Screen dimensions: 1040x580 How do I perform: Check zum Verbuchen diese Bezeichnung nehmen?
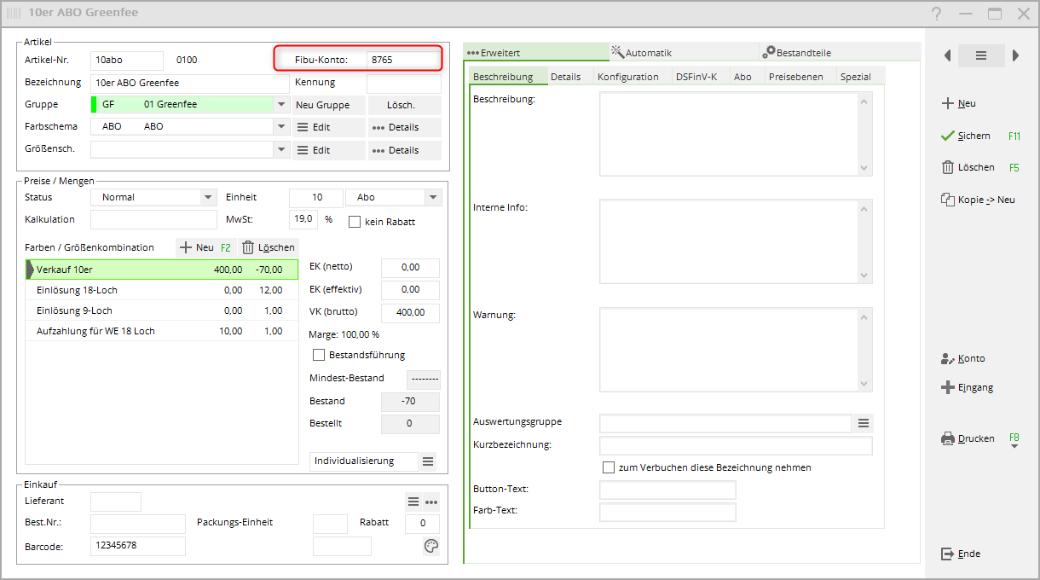click(609, 467)
